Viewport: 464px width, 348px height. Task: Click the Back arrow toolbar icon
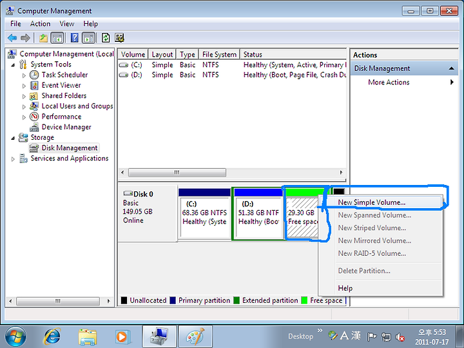point(12,38)
